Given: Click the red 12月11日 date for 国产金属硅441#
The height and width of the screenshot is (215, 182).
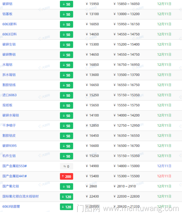Looking at the screenshot, I should (x=164, y=176).
